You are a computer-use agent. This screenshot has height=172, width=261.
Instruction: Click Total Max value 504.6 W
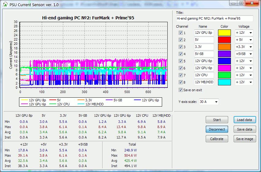130,155
